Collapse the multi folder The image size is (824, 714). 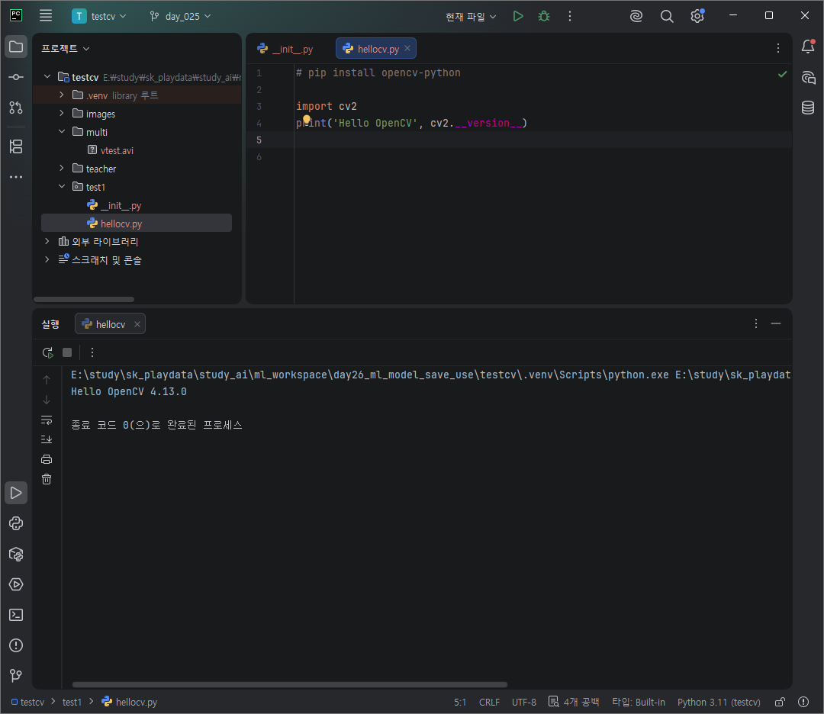tap(62, 131)
